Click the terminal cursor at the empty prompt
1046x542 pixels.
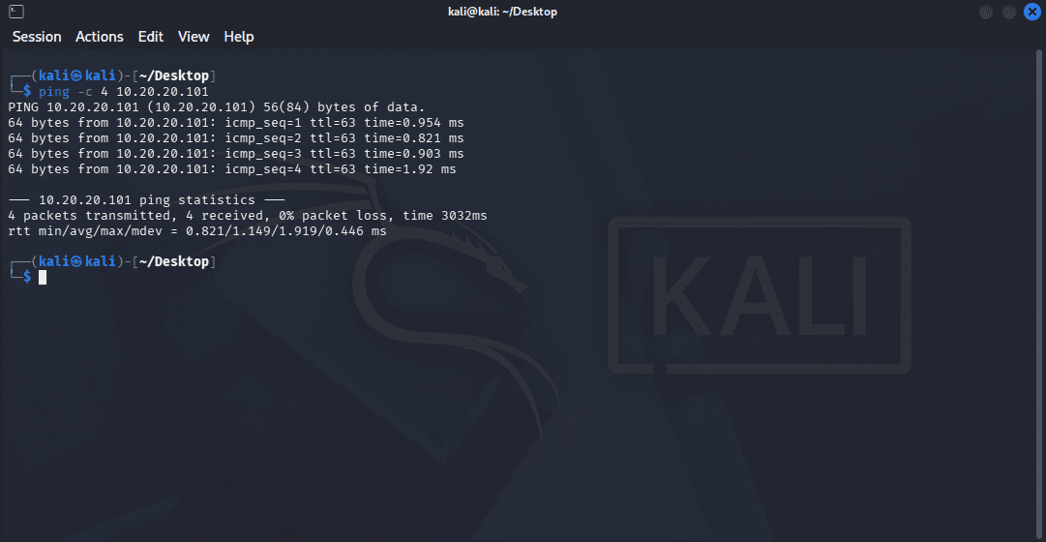43,277
